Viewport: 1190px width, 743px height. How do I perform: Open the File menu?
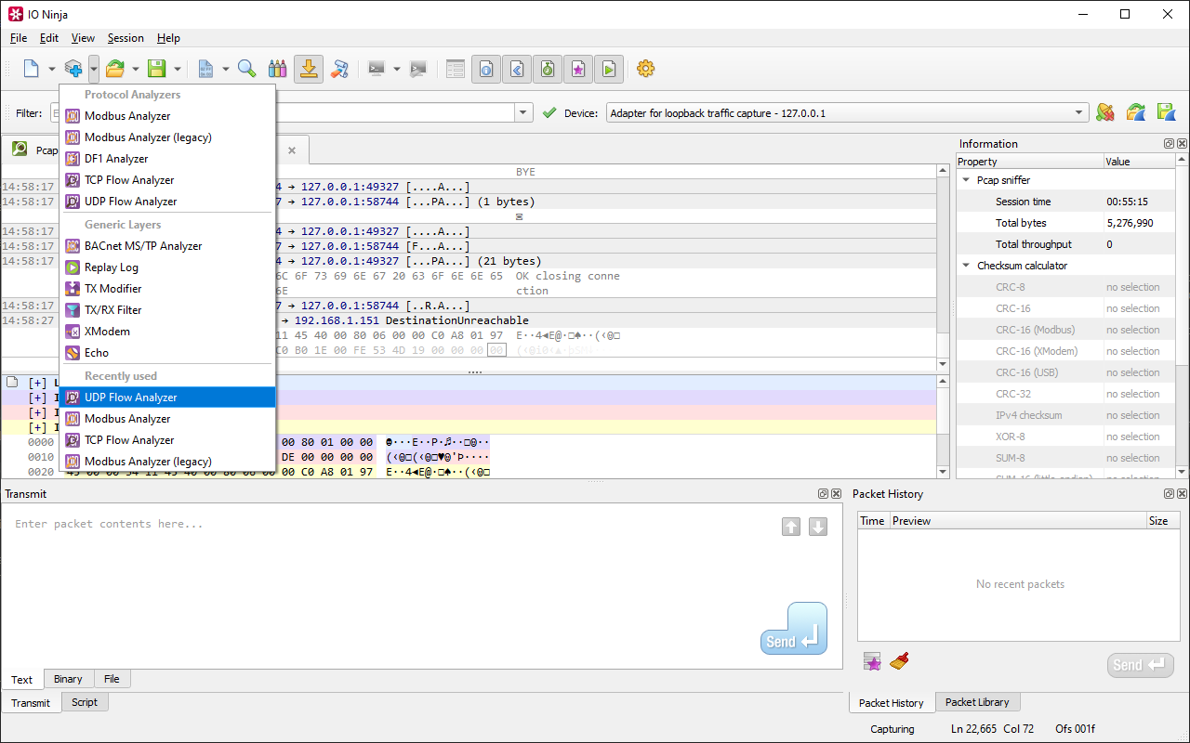[19, 38]
